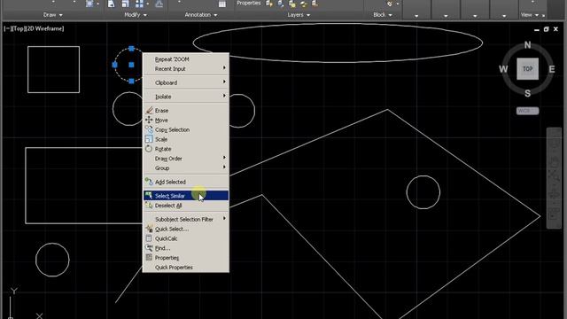Click the N direction on the ViewCube compass

coord(528,45)
